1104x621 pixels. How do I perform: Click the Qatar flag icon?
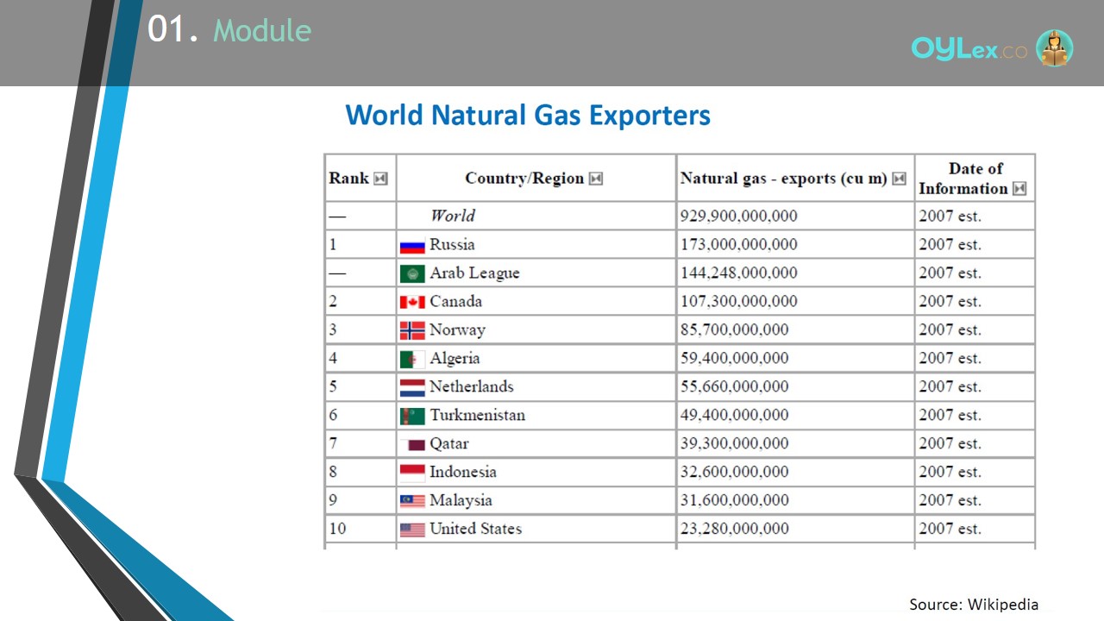pyautogui.click(x=412, y=444)
